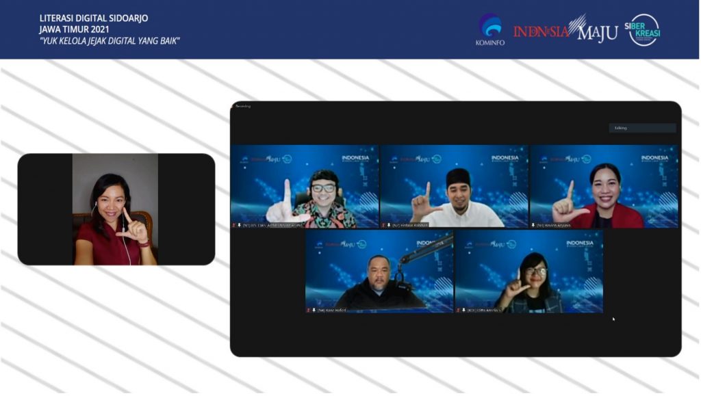
Task: Click the Kominfo logo in header
Action: pyautogui.click(x=489, y=29)
